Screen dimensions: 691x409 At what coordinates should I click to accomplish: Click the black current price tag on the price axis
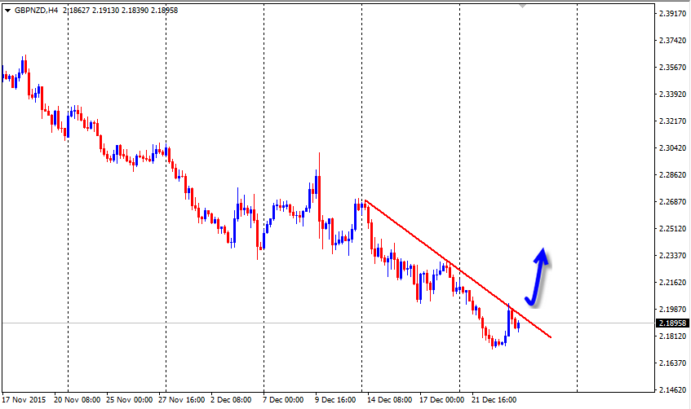[x=673, y=323]
